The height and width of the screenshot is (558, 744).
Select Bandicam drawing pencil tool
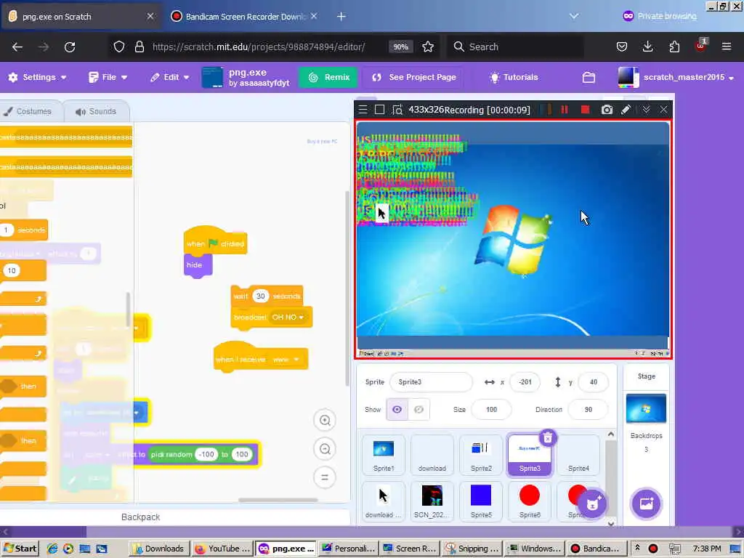point(626,110)
